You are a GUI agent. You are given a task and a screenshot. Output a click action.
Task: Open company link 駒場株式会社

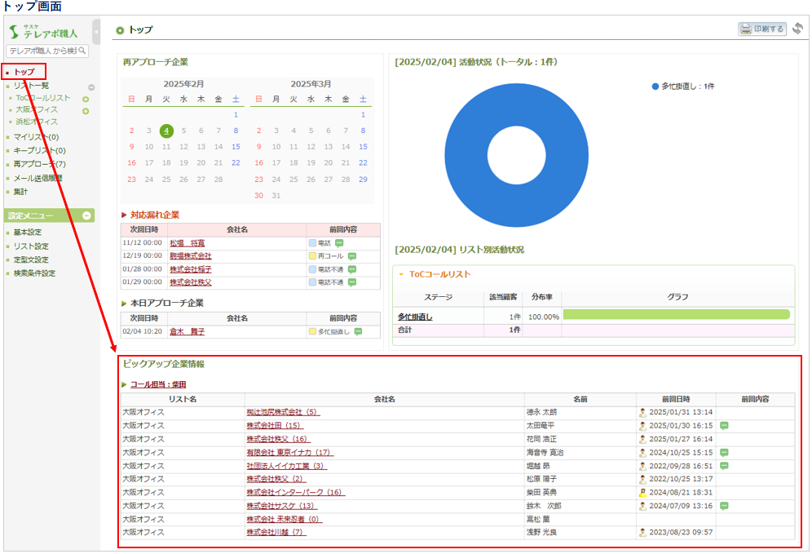click(191, 256)
